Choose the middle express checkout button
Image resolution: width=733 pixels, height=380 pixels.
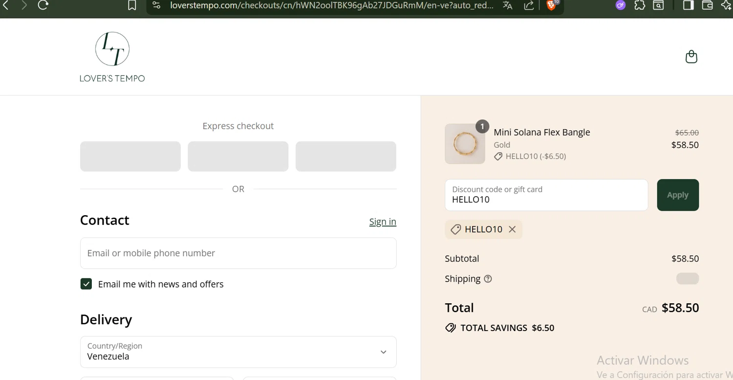point(238,156)
